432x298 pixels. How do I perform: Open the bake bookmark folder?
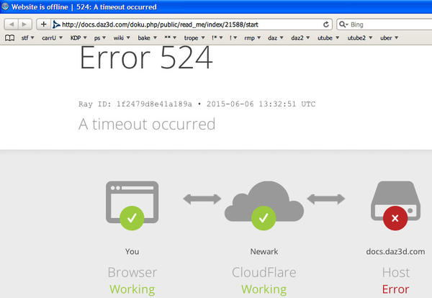[147, 37]
